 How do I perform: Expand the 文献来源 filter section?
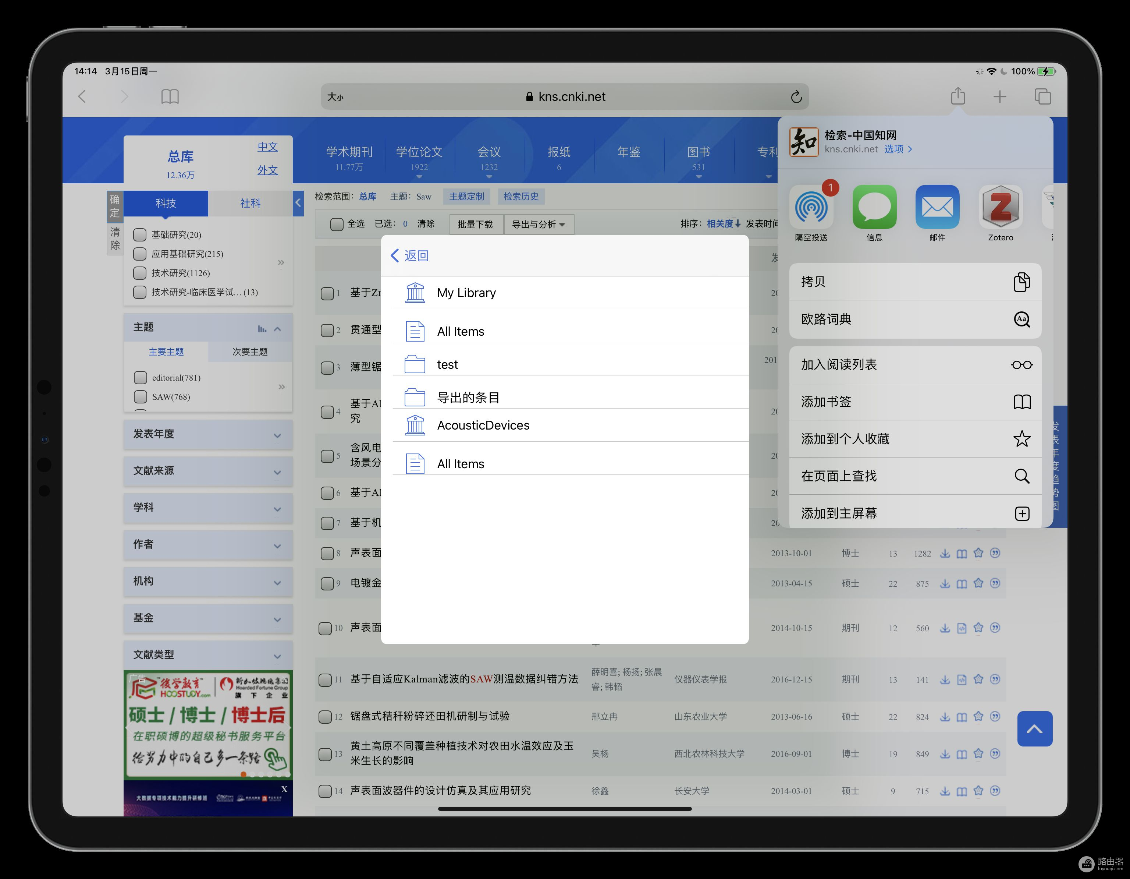point(207,470)
